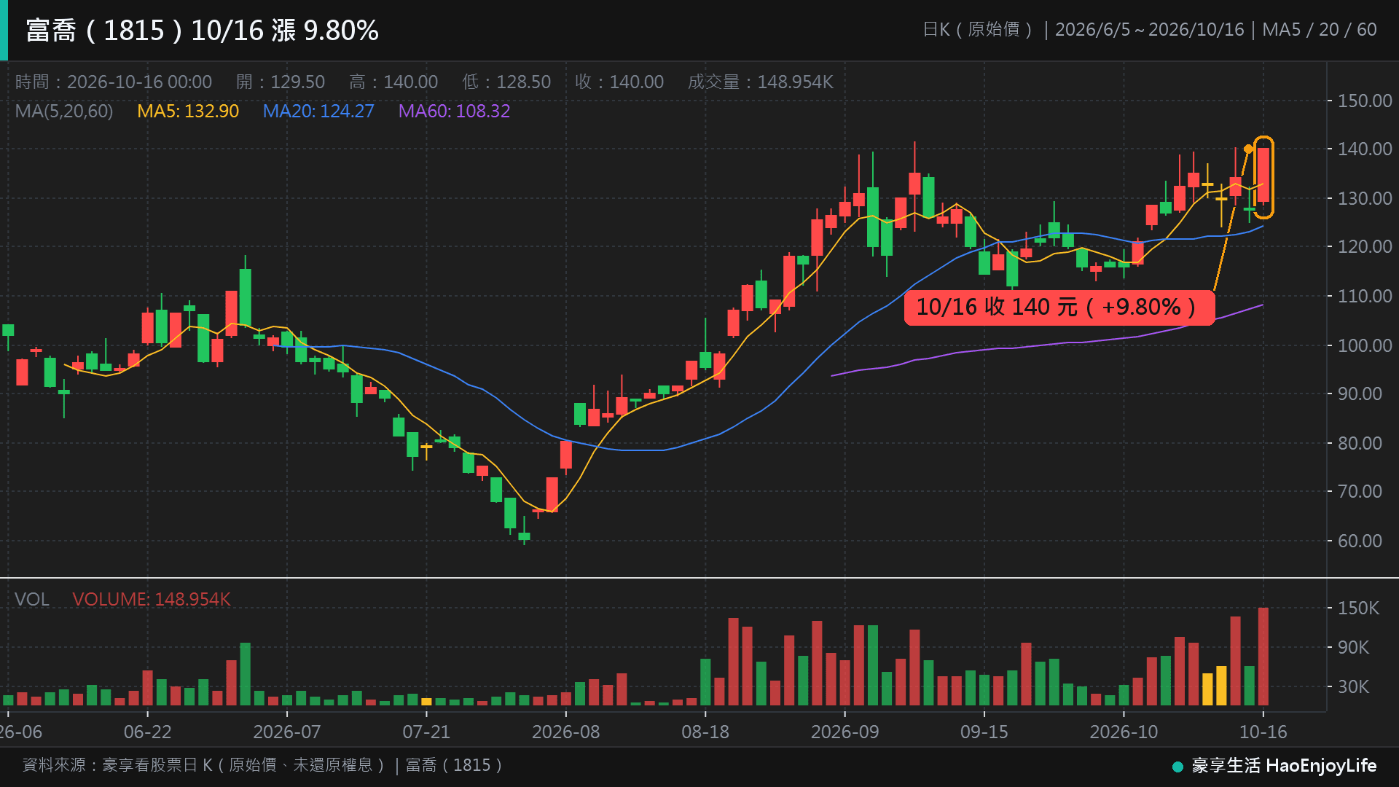Click the 08-18 date axis label
Image resolution: width=1399 pixels, height=787 pixels.
click(705, 732)
